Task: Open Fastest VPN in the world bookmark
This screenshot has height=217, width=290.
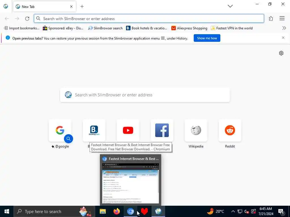Action: [x=232, y=28]
